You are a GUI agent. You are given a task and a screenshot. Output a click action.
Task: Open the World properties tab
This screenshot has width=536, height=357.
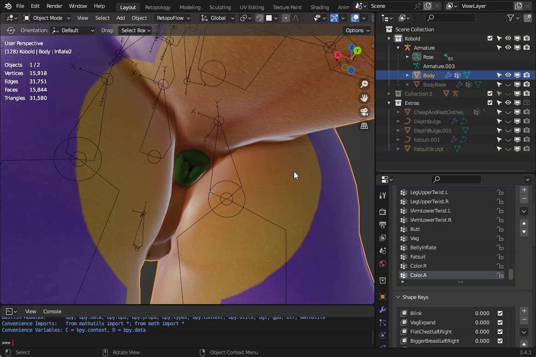click(383, 264)
